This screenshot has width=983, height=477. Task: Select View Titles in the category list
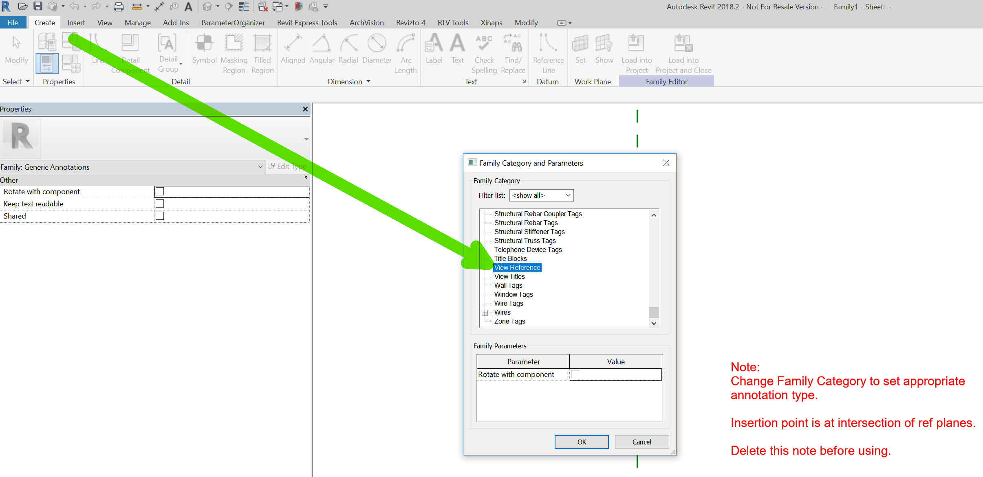(509, 276)
